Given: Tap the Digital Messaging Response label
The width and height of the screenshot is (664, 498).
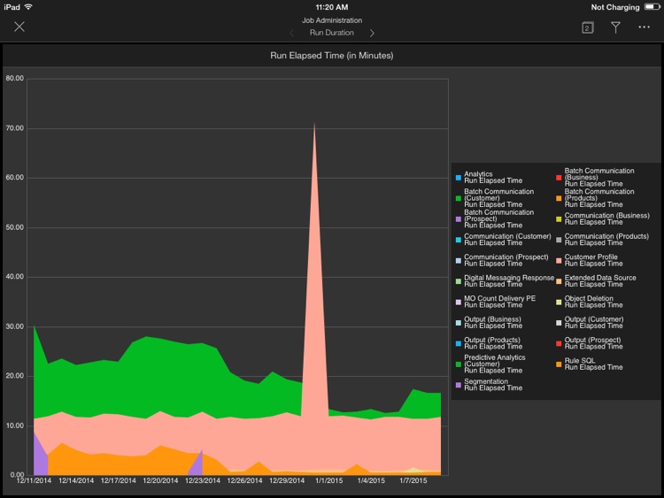Looking at the screenshot, I should pyautogui.click(x=509, y=281).
